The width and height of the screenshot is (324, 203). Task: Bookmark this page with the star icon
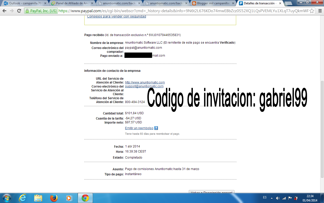tap(312, 11)
